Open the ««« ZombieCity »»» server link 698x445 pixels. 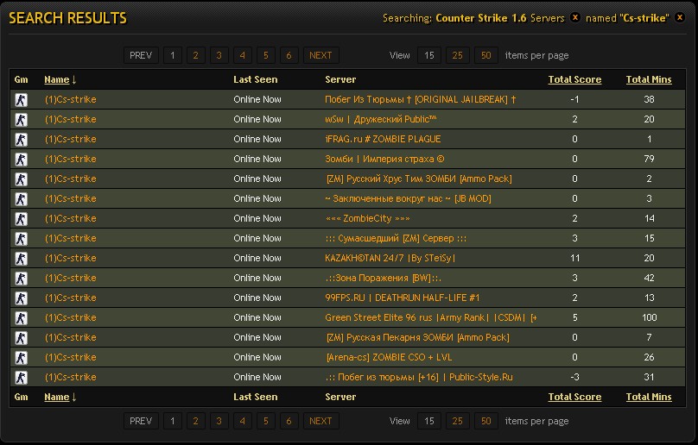[x=367, y=219]
